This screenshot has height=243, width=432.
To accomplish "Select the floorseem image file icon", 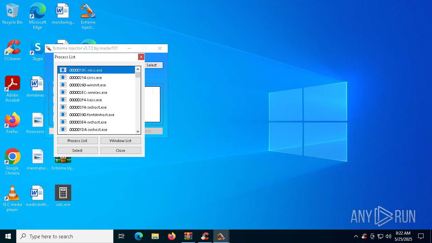I will [36, 124].
